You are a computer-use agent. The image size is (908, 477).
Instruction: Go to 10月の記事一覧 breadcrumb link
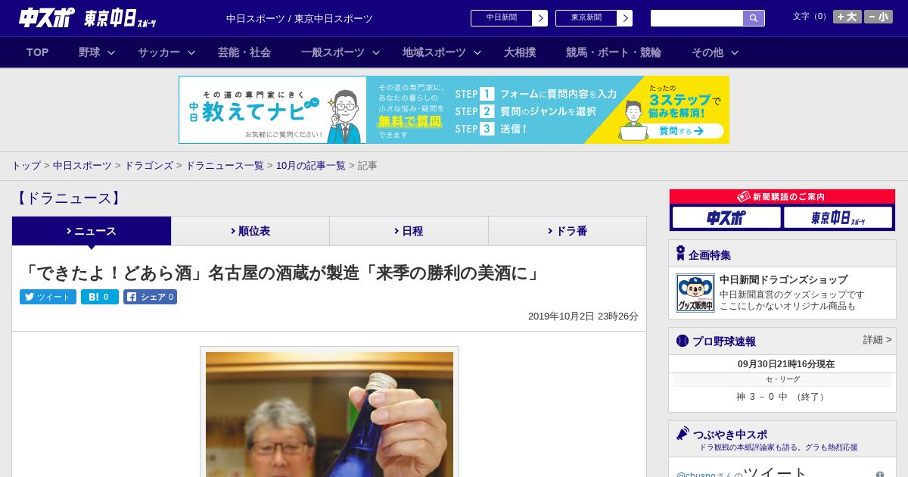311,165
